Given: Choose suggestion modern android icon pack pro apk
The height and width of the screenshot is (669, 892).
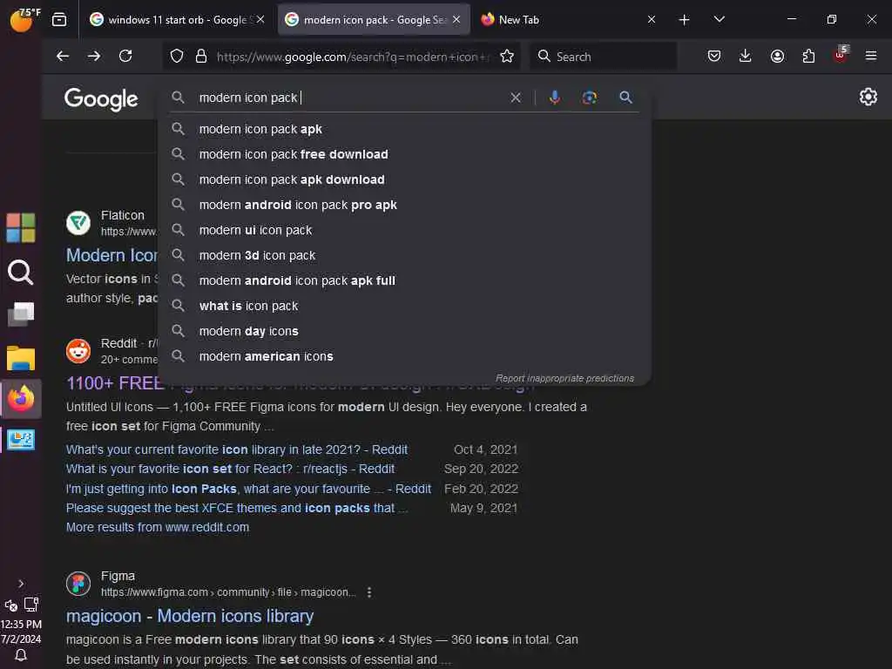Looking at the screenshot, I should (x=405, y=205).
